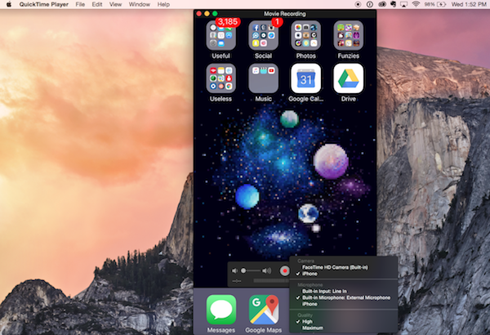This screenshot has height=335, width=490.
Task: Open the Help menu
Action: click(163, 4)
